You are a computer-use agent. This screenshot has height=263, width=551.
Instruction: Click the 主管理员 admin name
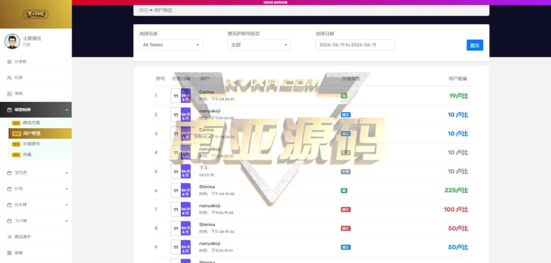32,39
